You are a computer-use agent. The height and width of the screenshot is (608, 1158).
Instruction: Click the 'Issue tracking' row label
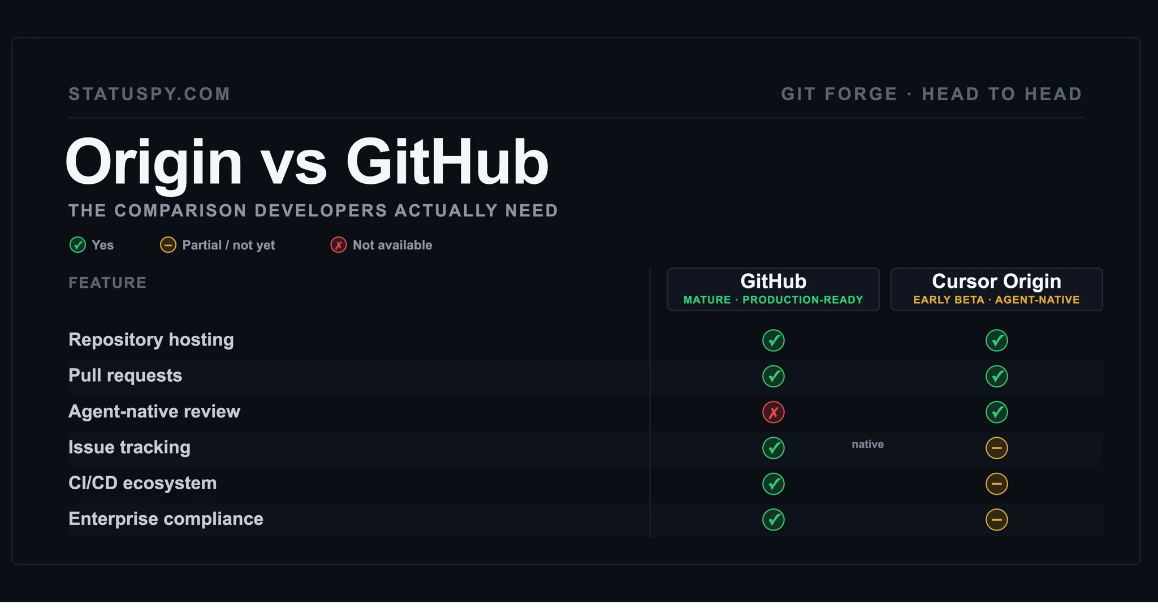(129, 447)
